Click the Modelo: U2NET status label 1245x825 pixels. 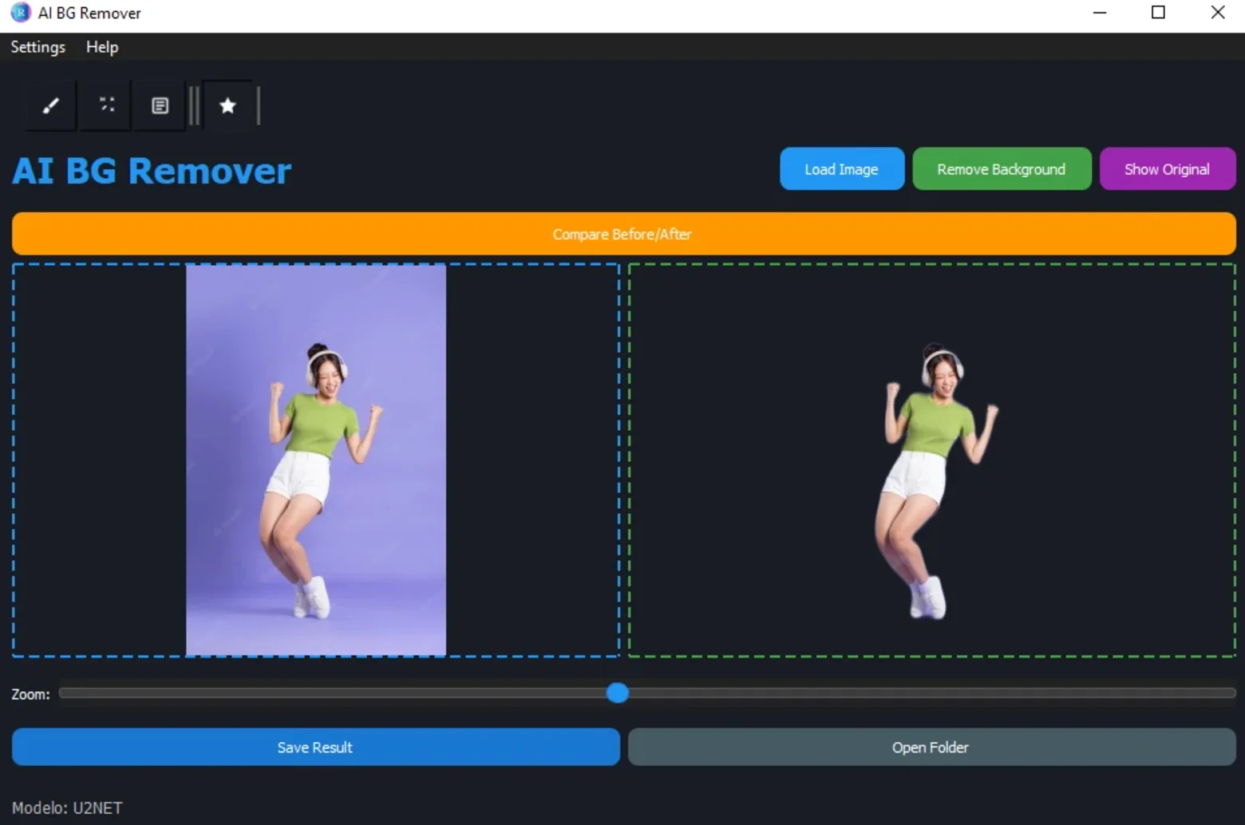point(67,807)
